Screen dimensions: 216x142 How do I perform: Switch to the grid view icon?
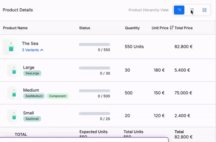pyautogui.click(x=204, y=10)
